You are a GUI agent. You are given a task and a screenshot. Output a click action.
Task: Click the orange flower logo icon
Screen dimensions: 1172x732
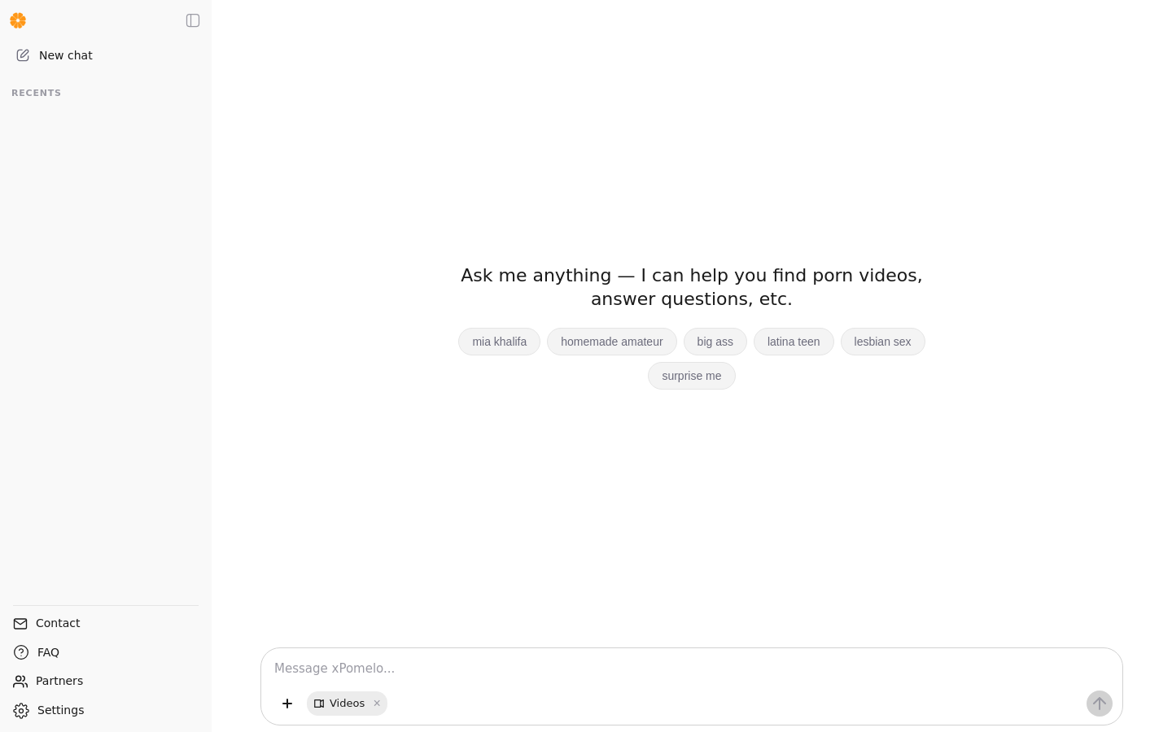[x=18, y=20]
